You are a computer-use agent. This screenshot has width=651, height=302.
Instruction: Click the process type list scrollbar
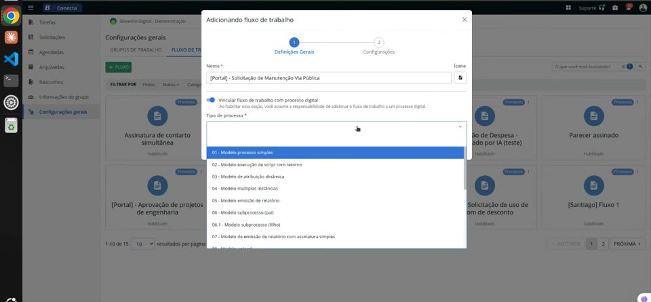(x=465, y=168)
